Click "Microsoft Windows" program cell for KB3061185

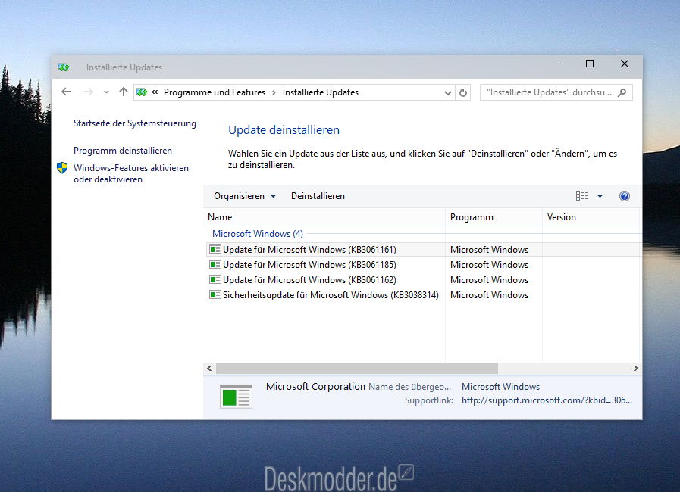point(489,265)
